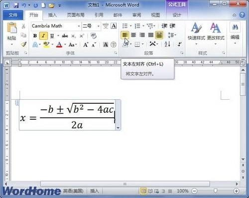249x198 pixels.
Task: Open the File tab
Action: point(13,15)
